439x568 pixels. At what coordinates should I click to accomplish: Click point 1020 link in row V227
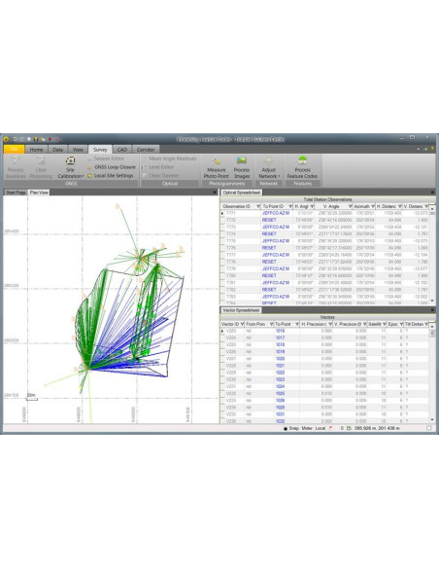click(x=280, y=359)
